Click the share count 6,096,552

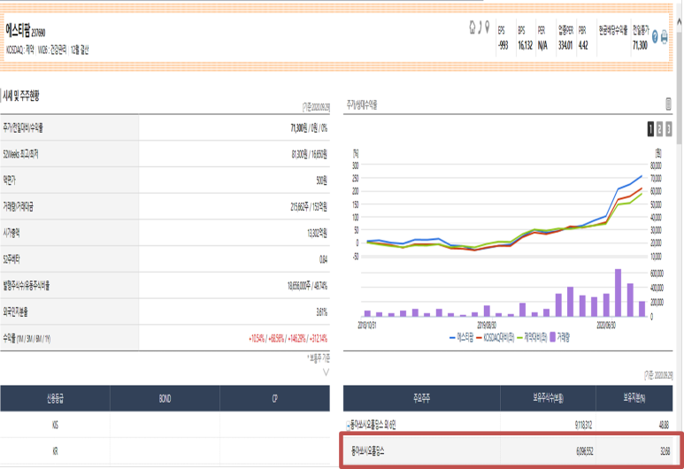584,451
